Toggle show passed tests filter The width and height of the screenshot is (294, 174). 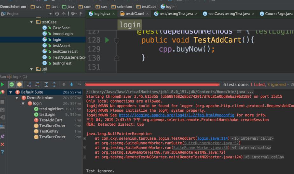point(12,84)
